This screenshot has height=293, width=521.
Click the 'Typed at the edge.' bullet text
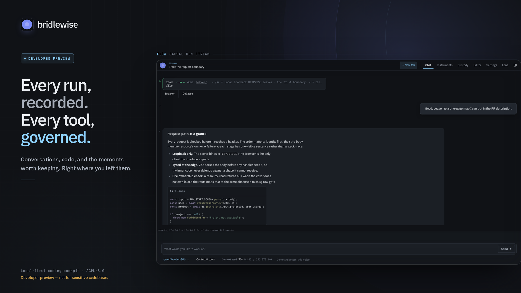(185, 165)
